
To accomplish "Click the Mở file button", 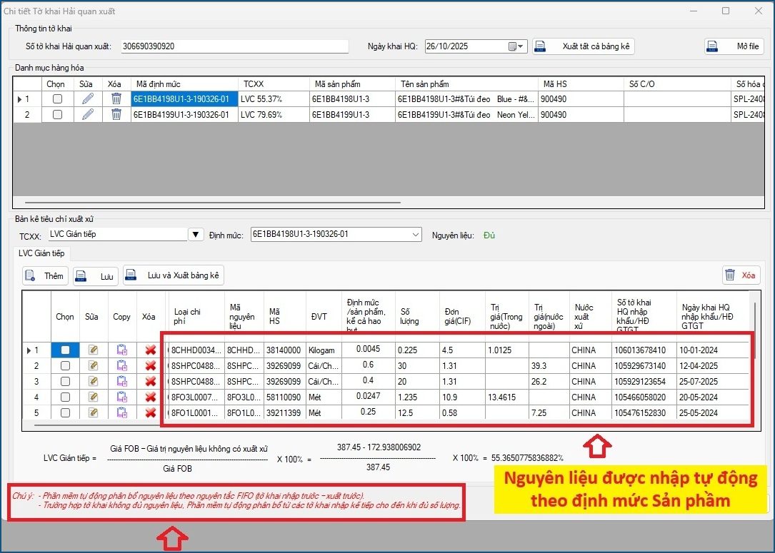I will pos(734,46).
